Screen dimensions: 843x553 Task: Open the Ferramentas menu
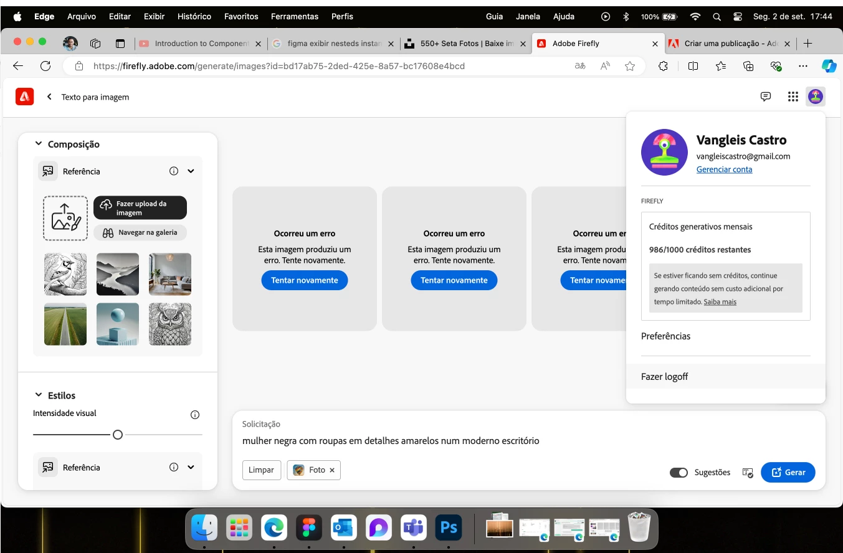(x=295, y=16)
